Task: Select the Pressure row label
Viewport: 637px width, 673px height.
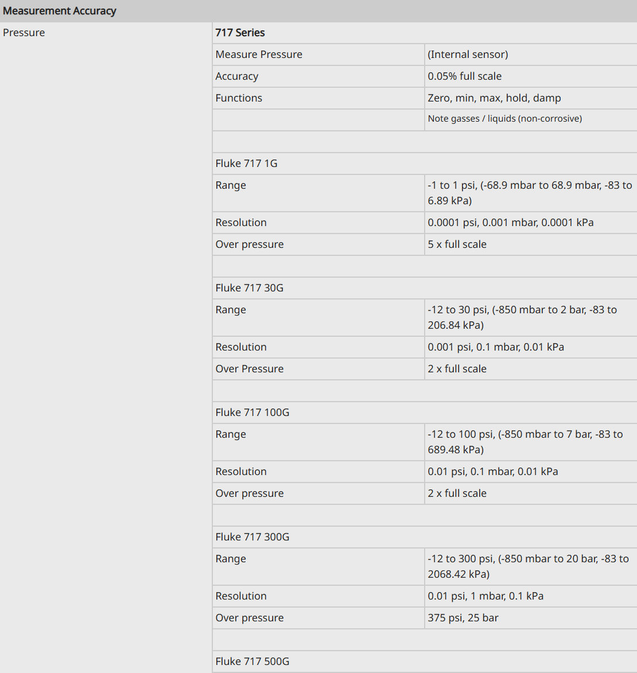Action: (24, 33)
